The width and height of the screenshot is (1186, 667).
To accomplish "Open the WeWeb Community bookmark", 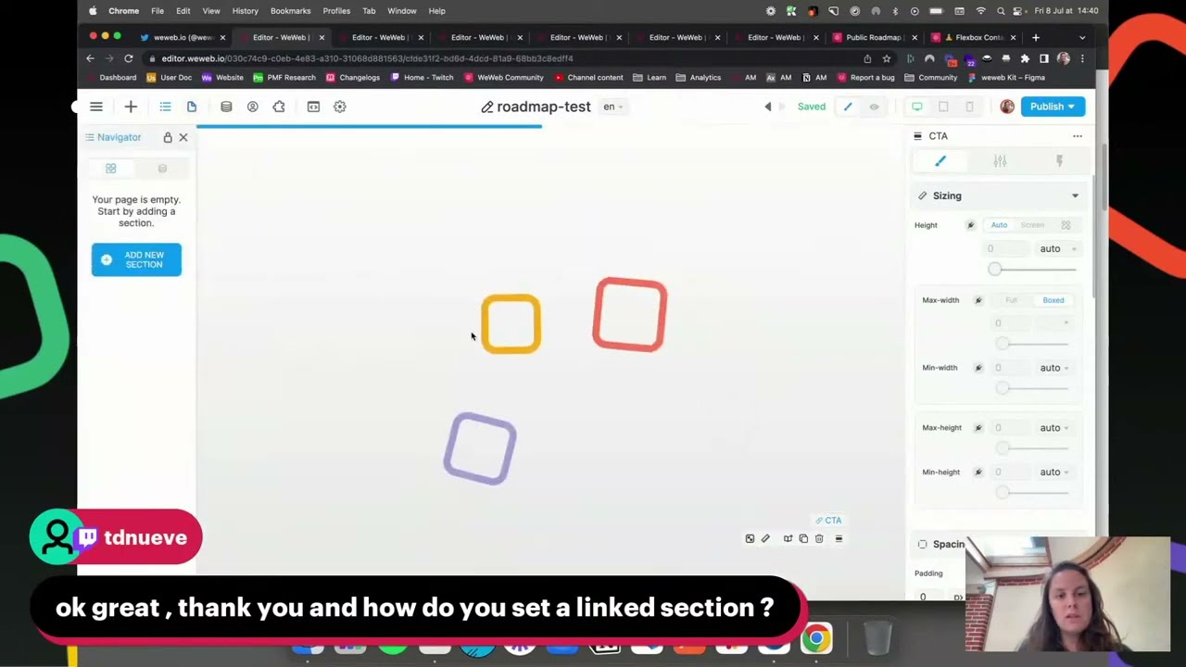I will click(504, 78).
